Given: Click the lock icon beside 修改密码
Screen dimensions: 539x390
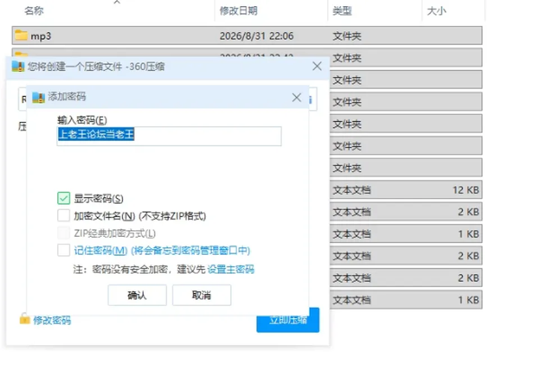Looking at the screenshot, I should pos(24,319).
